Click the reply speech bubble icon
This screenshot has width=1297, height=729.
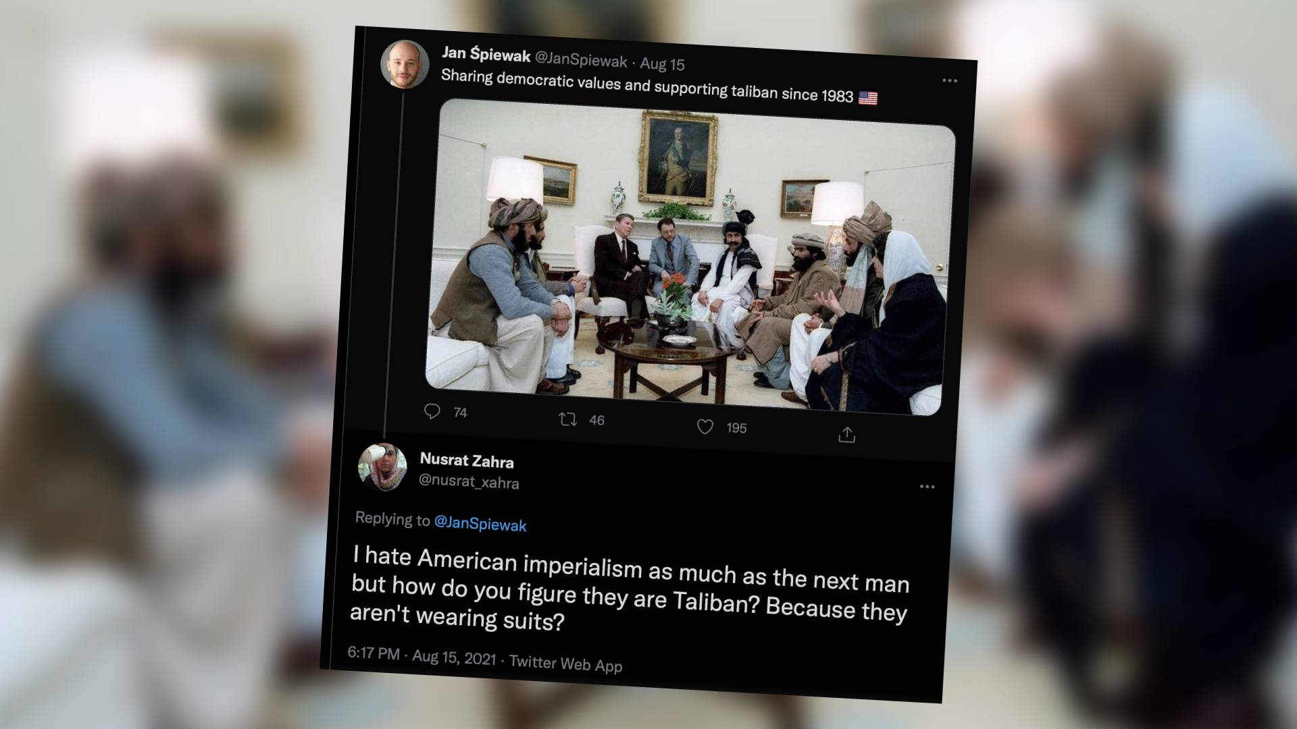coord(432,411)
